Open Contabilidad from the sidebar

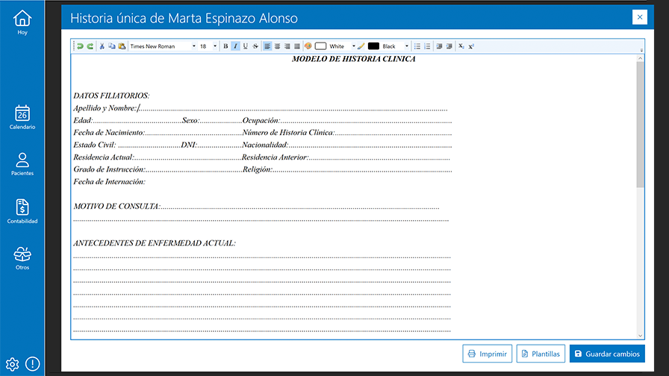(x=22, y=211)
